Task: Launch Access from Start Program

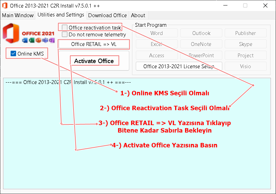Action: click(157, 56)
